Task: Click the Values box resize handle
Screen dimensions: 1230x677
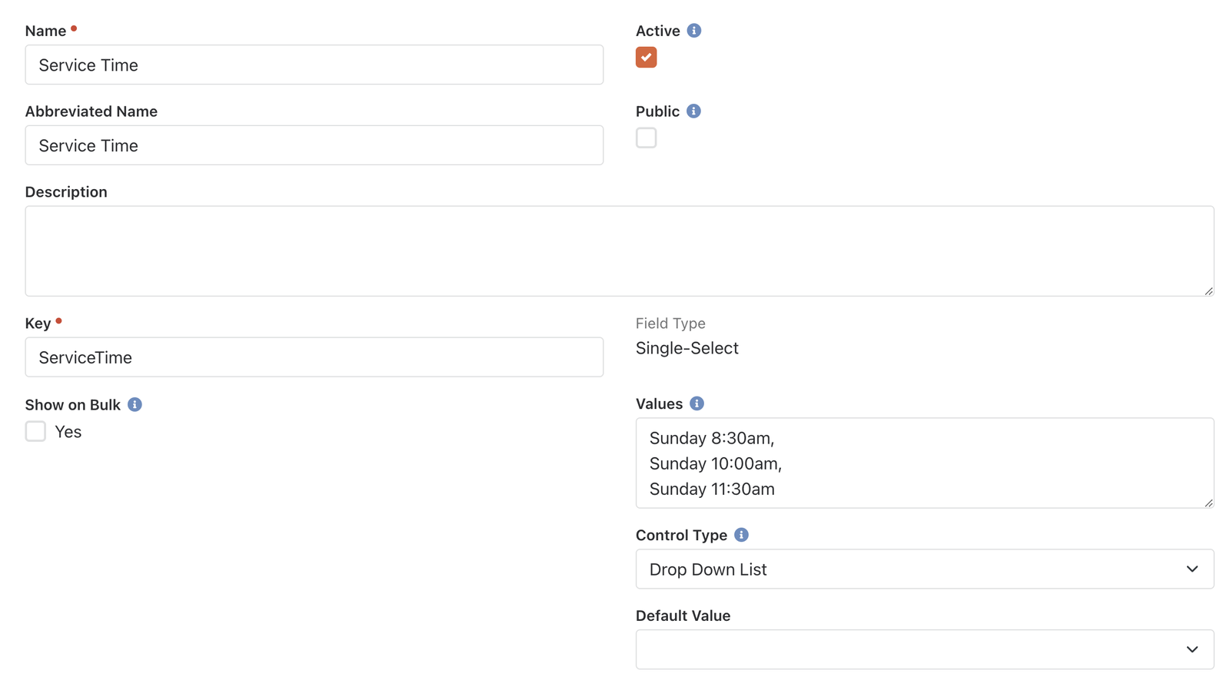Action: pos(1208,503)
